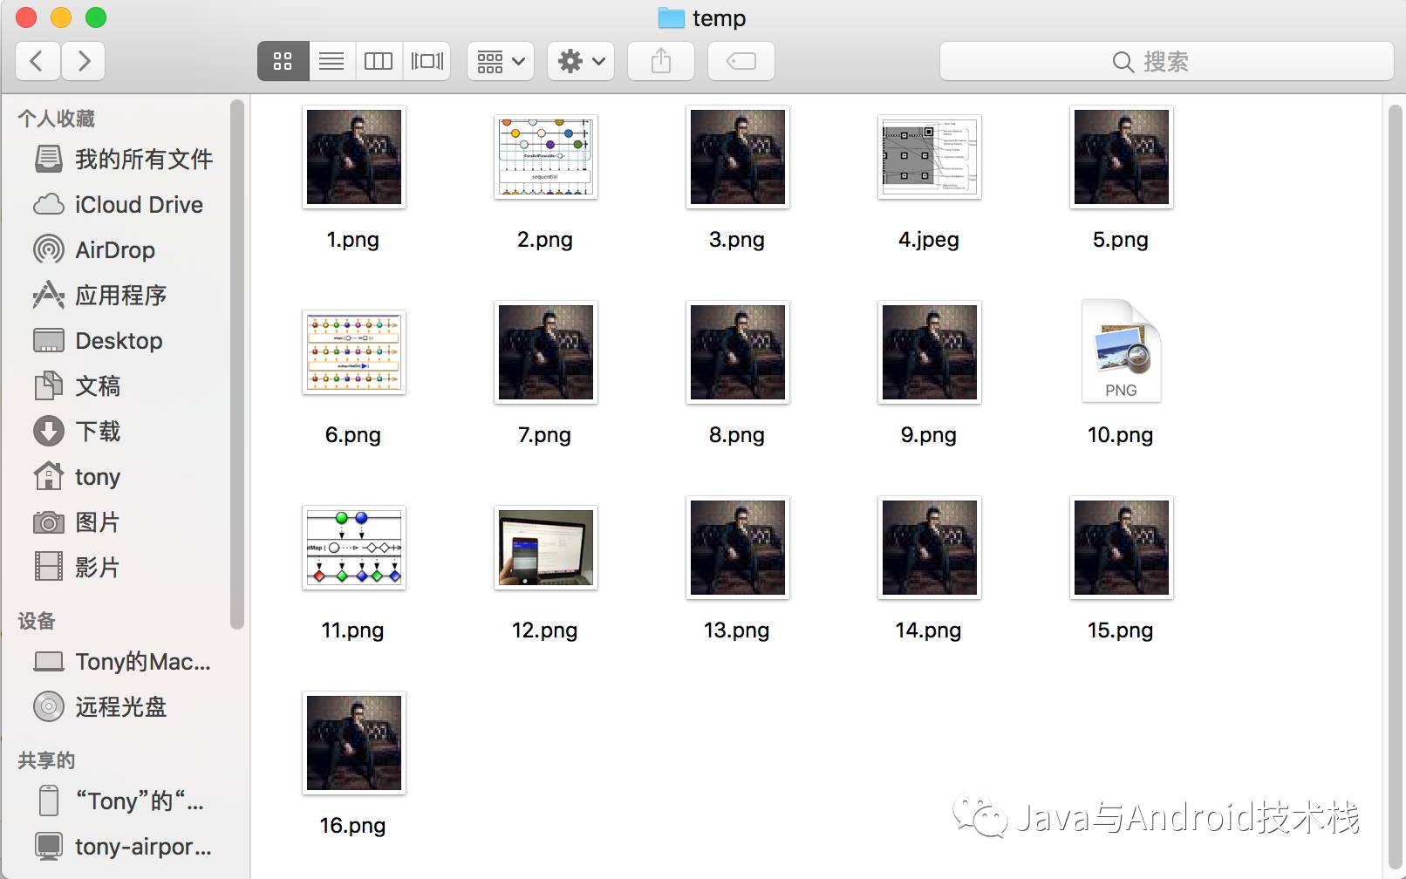
Task: Open Movies (影片) in sidebar
Action: pyautogui.click(x=124, y=567)
